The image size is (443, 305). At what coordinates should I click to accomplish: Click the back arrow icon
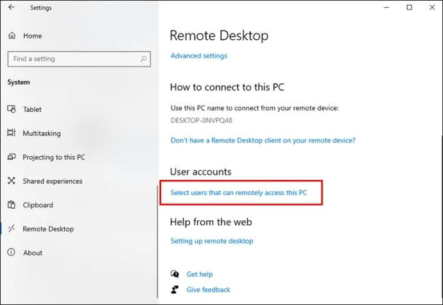pyautogui.click(x=12, y=7)
